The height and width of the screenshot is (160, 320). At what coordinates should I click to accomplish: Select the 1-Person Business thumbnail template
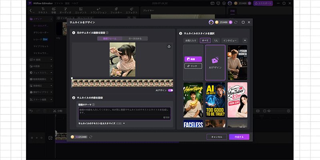pos(237,62)
